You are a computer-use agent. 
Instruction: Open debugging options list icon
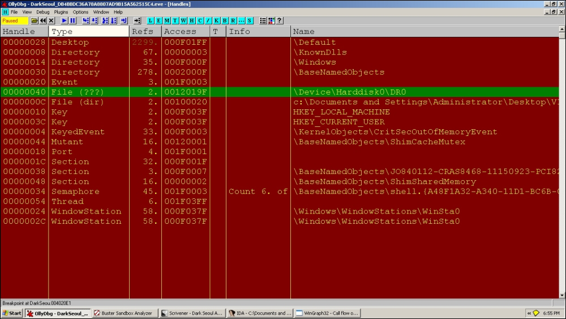tap(263, 20)
